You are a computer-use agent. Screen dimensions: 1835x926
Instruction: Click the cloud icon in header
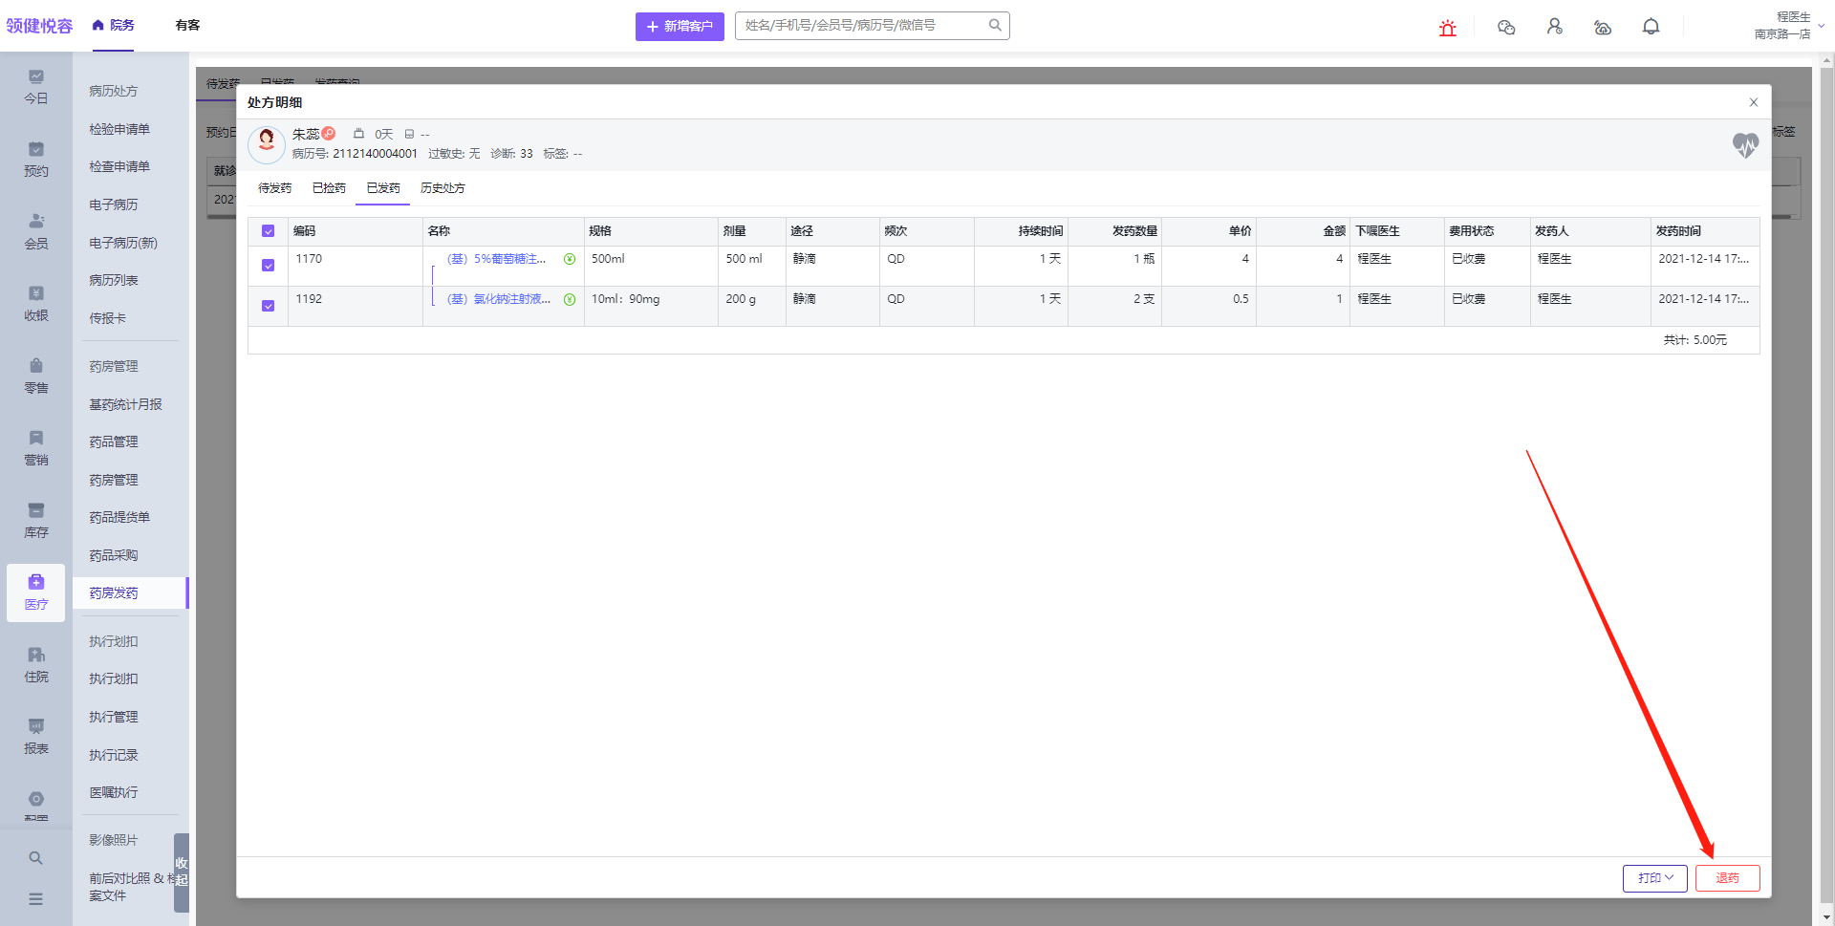coord(1603,28)
